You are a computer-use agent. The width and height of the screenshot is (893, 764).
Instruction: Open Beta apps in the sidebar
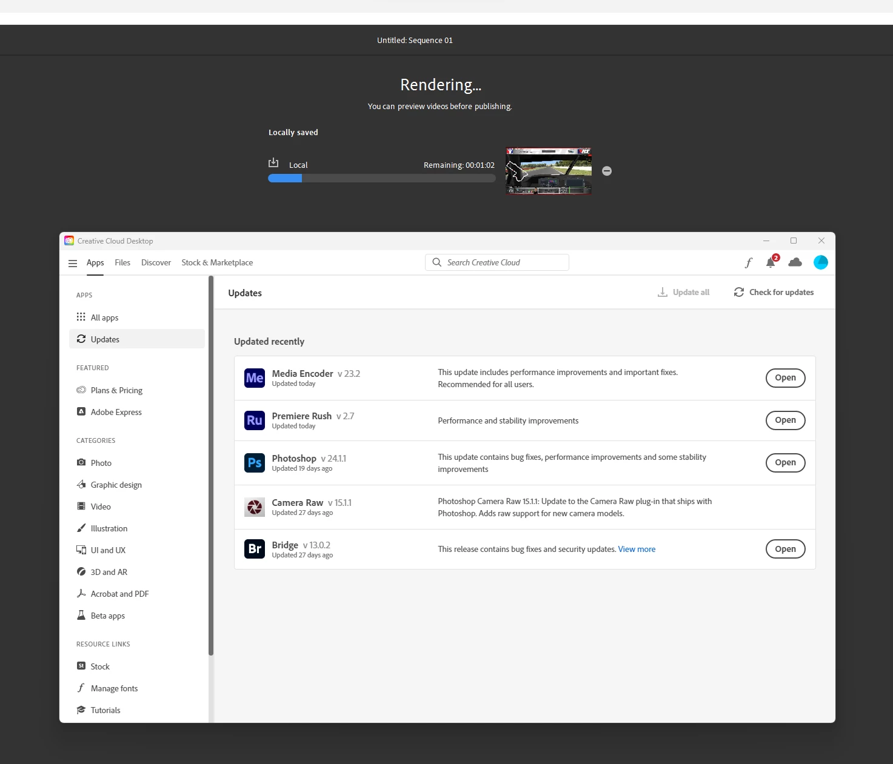coord(137,616)
